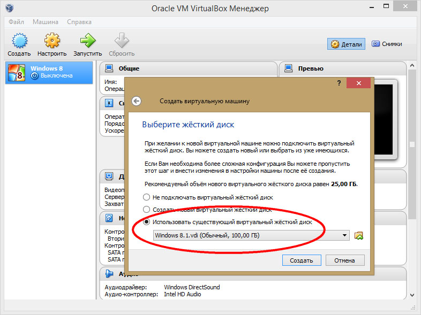The image size is (421, 315).
Task: Click the Аудио section speaker icon
Action: (x=109, y=273)
